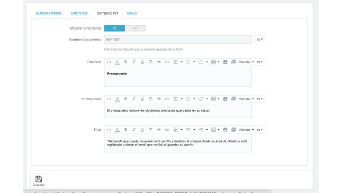Click the Guardar save button
The height and width of the screenshot is (193, 342).
click(39, 181)
